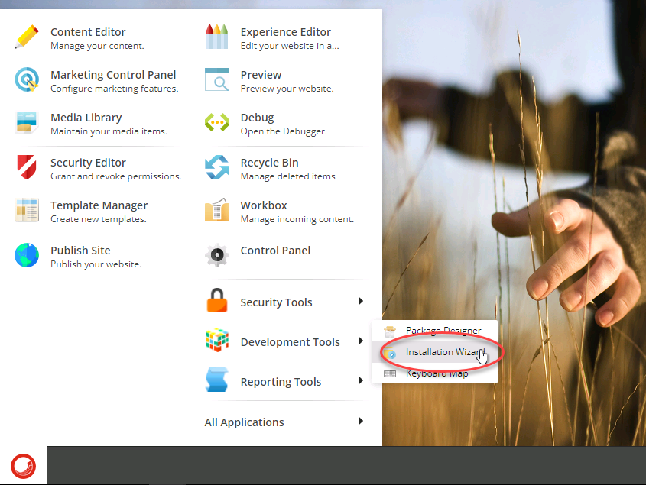
Task: Expand the Reporting Tools submenu arrow
Action: 361,380
